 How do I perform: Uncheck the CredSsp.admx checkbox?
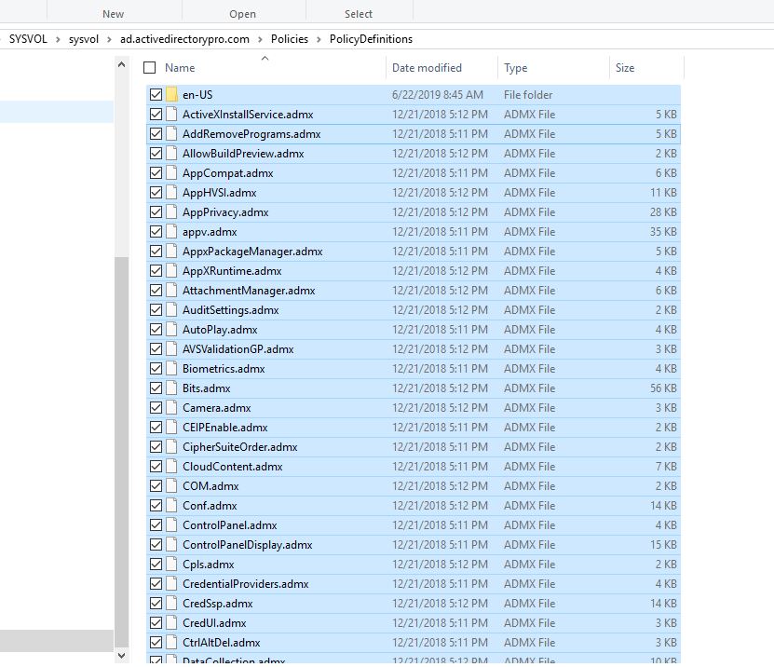tap(156, 604)
